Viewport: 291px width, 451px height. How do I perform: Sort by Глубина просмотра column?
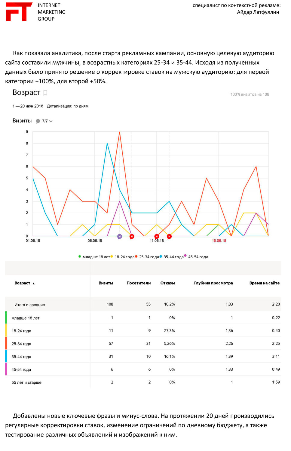213,283
